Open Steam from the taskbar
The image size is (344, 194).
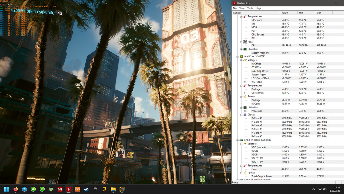pyautogui.click(x=87, y=189)
